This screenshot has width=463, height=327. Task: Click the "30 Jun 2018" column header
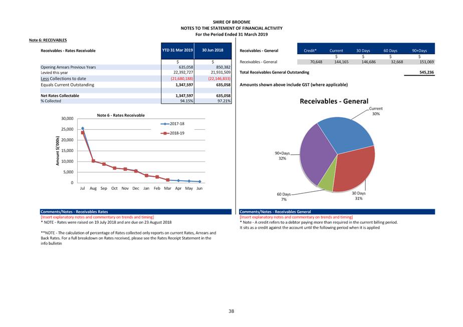click(212, 51)
